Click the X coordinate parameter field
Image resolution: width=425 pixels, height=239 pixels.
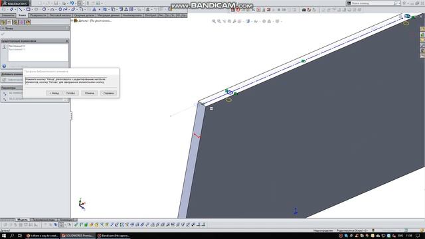[x=15, y=93]
